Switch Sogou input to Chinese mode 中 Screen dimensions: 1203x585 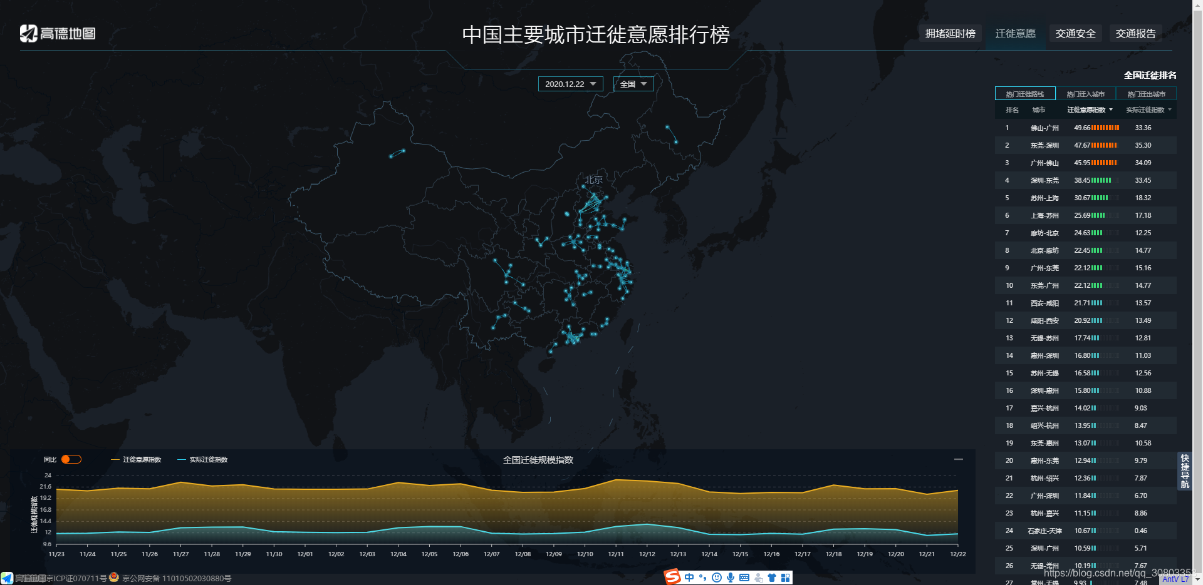click(x=689, y=577)
